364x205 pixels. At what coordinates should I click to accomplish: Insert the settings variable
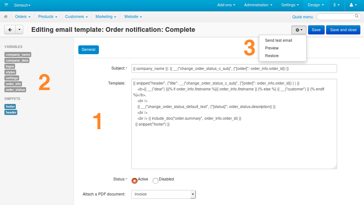(x=12, y=78)
